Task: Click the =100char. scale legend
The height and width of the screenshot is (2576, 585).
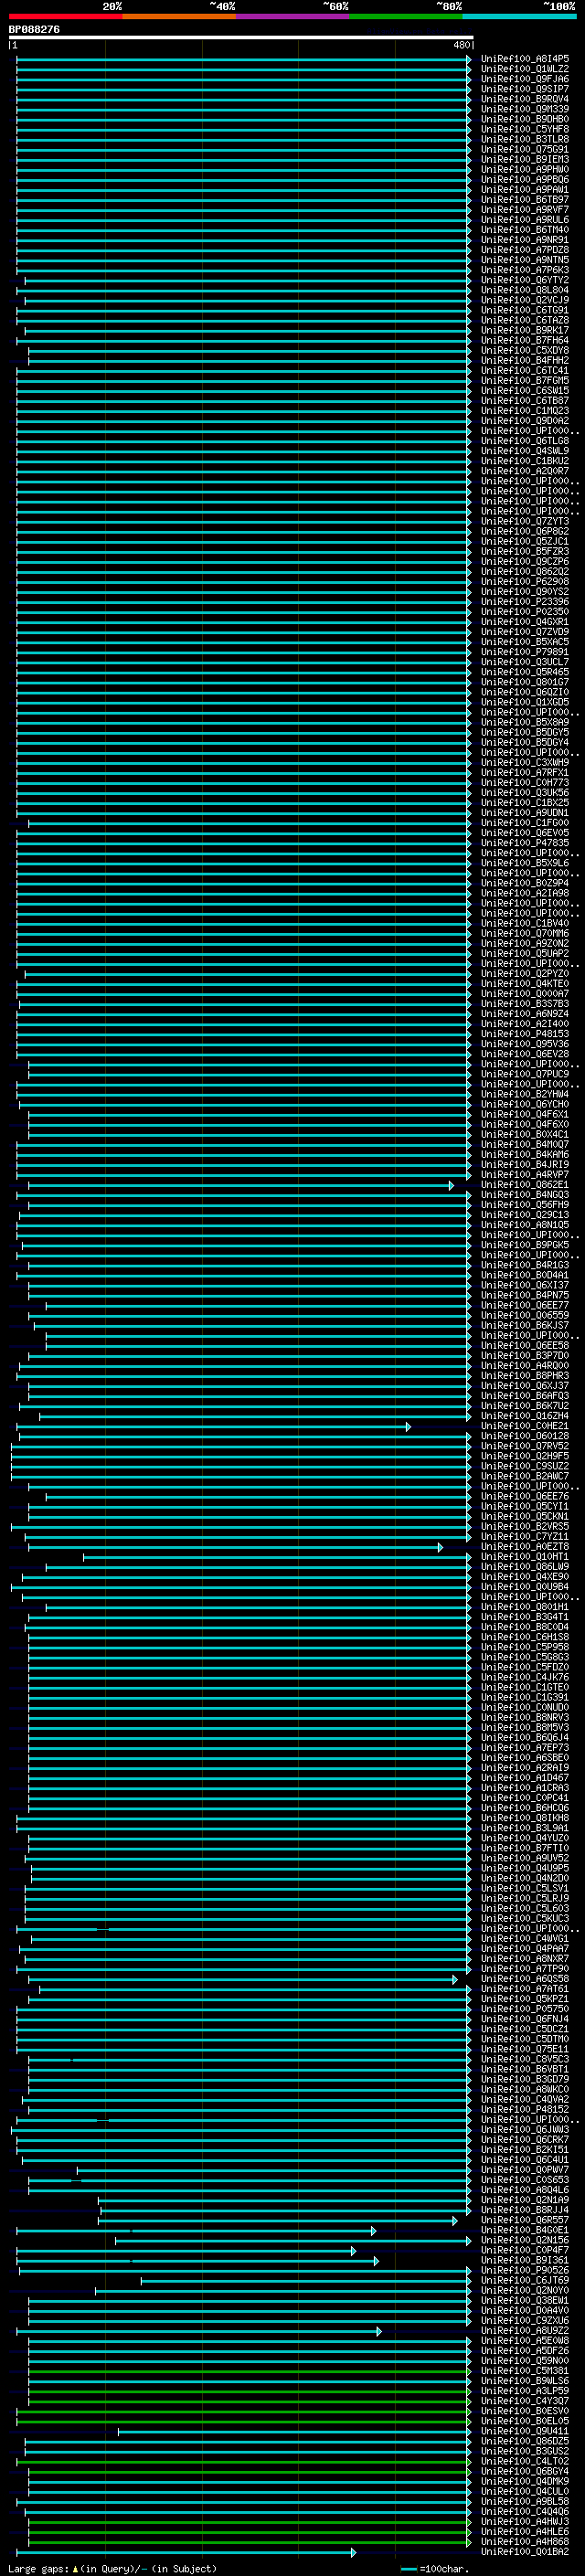Action: pos(436,2569)
